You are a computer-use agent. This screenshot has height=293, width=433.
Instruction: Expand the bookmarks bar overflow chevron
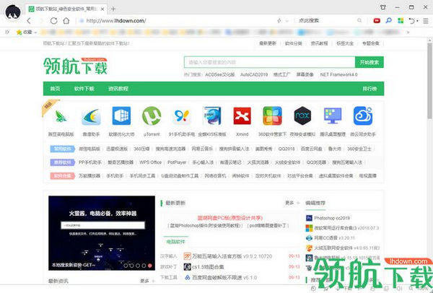point(408,32)
